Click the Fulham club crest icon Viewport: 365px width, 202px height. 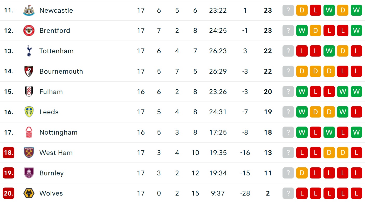29,92
